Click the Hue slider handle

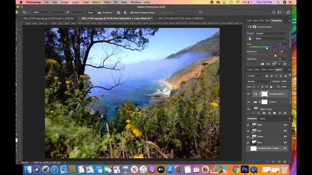(267, 48)
